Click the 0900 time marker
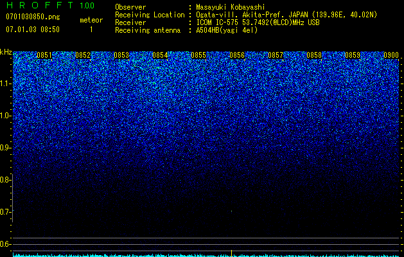 pyautogui.click(x=391, y=55)
